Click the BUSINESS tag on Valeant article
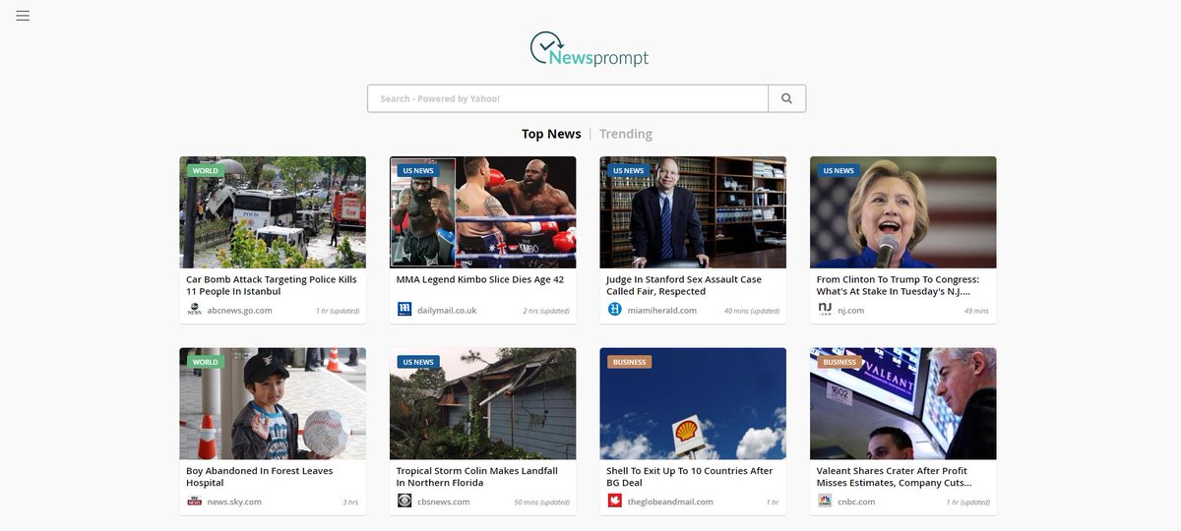Screen dimensions: 1181x531 (x=839, y=362)
